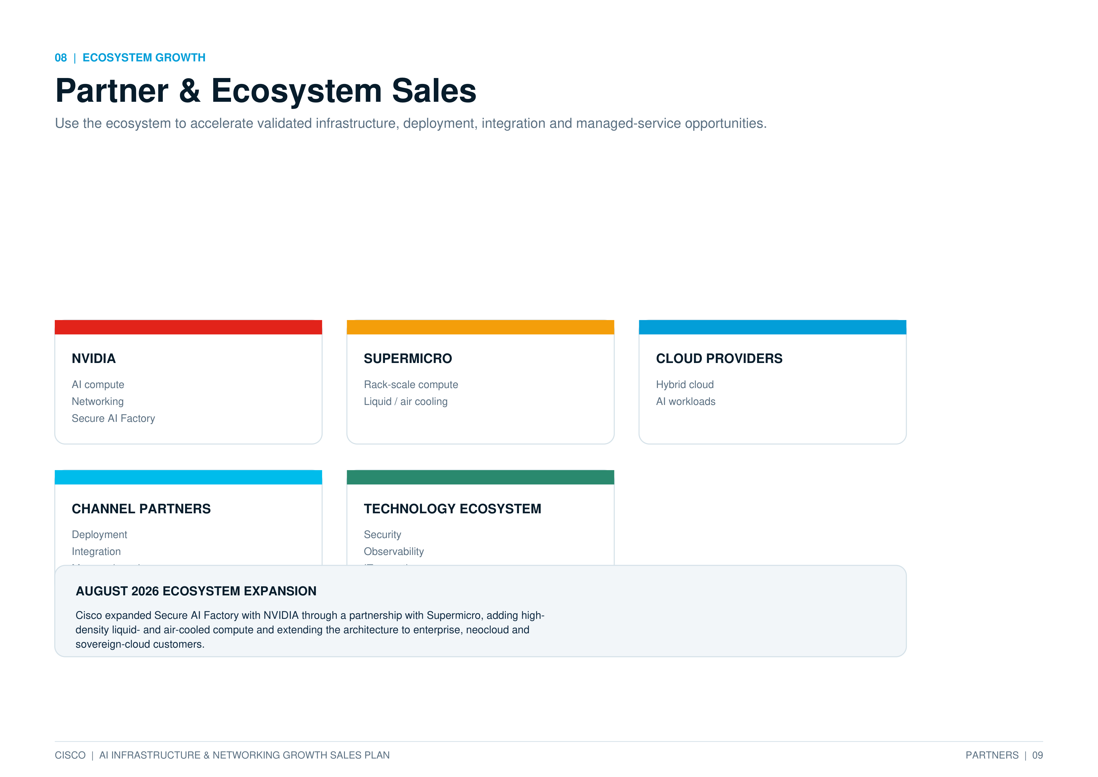
Task: Click the red bar on NVIDIA card
Action: [188, 327]
